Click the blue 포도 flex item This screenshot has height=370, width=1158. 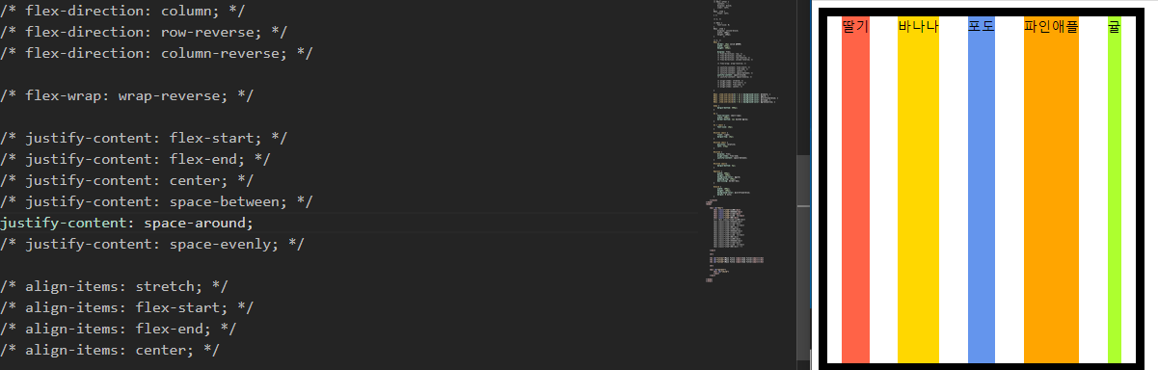981,189
